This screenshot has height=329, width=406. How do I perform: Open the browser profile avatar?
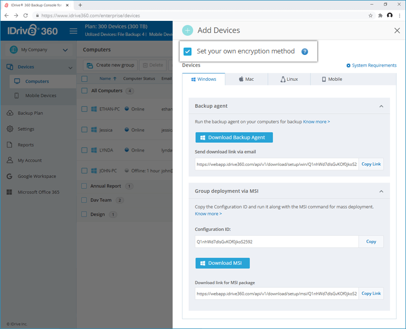390,15
